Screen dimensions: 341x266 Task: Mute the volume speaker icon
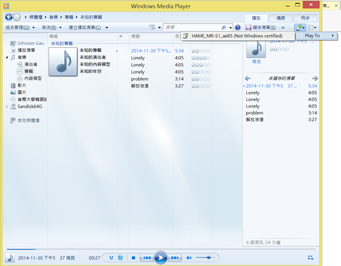pos(189,258)
